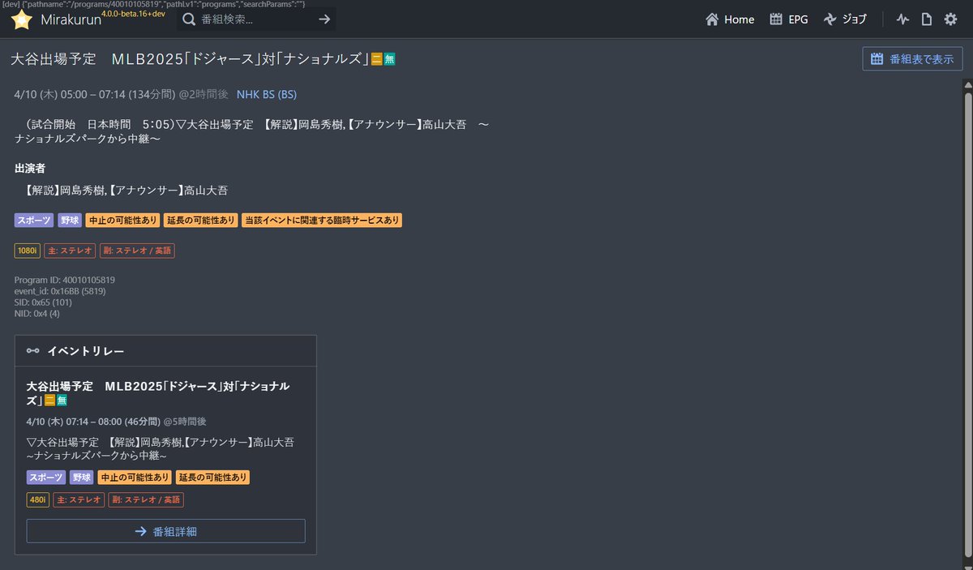Open 番組詳細 for the relay program
The image size is (973, 570).
[x=166, y=531]
